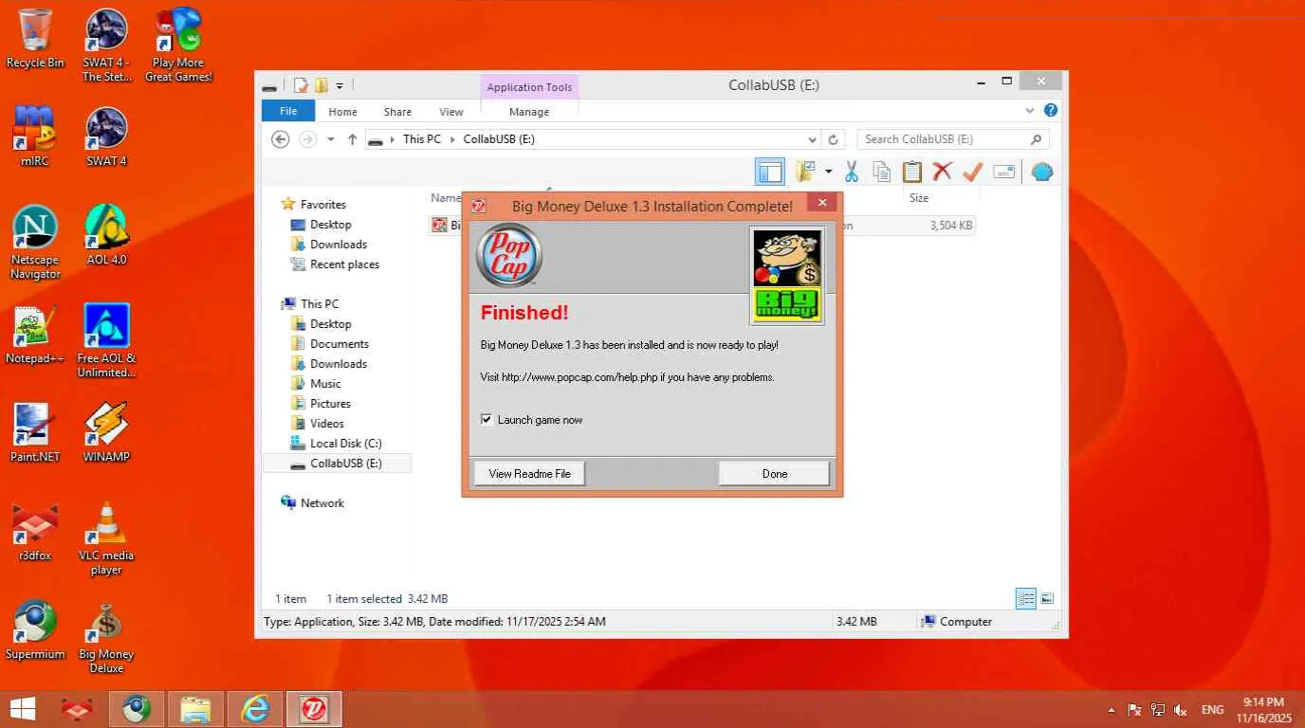Open the Notepad++ desktop icon

pos(35,334)
